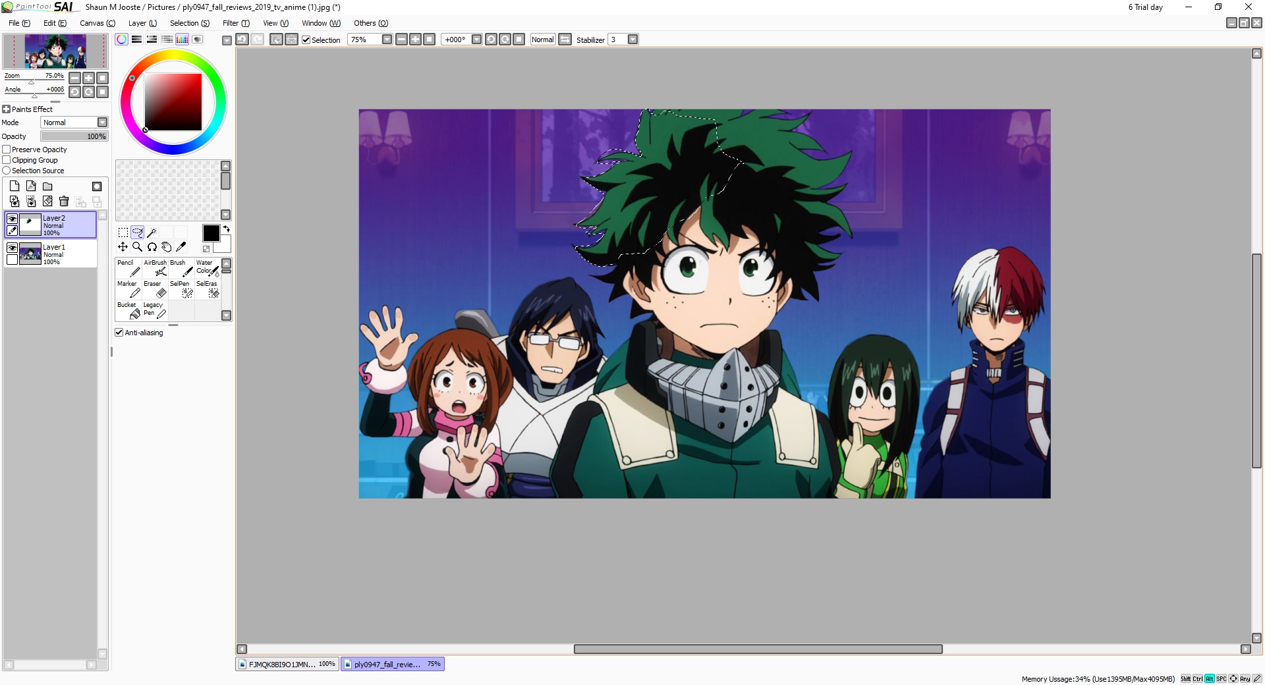
Task: Choose the Marker tool
Action: [128, 289]
